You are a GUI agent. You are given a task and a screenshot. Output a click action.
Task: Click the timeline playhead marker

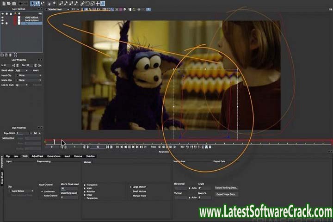55,142
